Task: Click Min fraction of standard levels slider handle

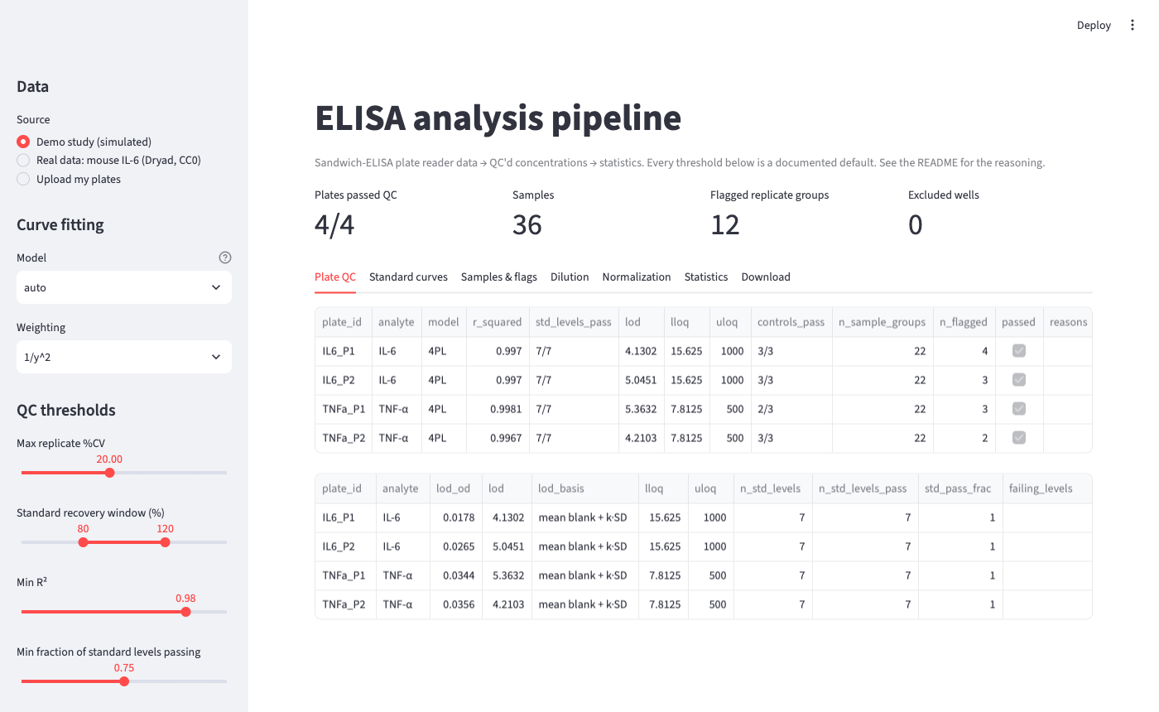Action: [x=124, y=681]
